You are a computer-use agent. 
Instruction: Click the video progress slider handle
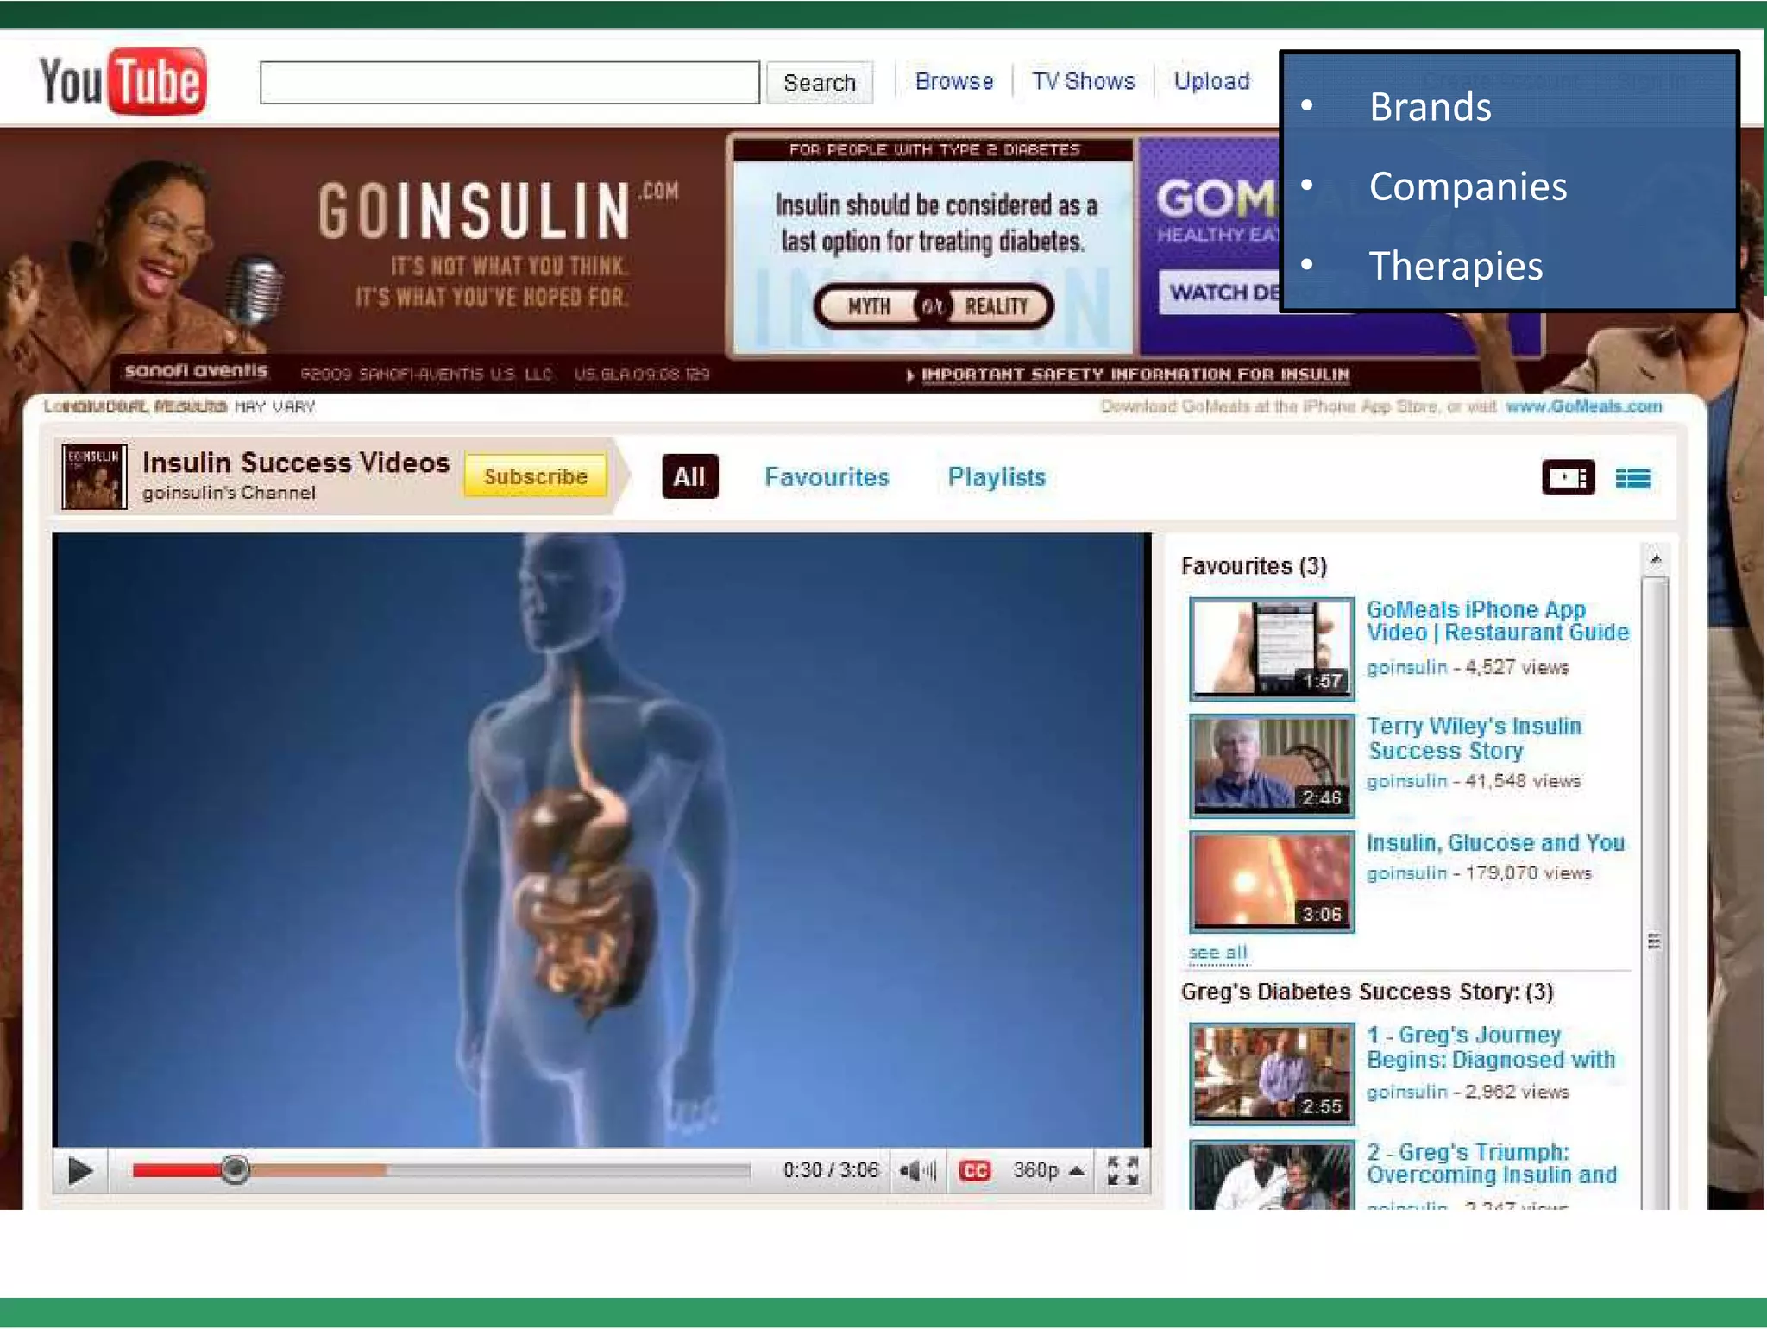coord(234,1170)
